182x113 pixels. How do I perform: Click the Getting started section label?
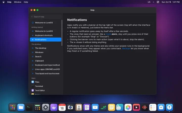(x=37, y=27)
